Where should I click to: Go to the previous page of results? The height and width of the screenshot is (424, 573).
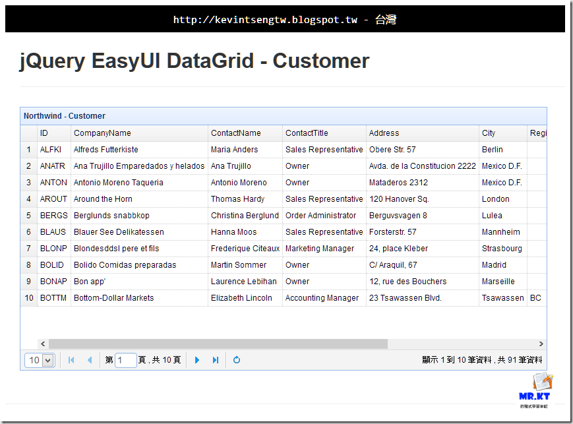[90, 360]
